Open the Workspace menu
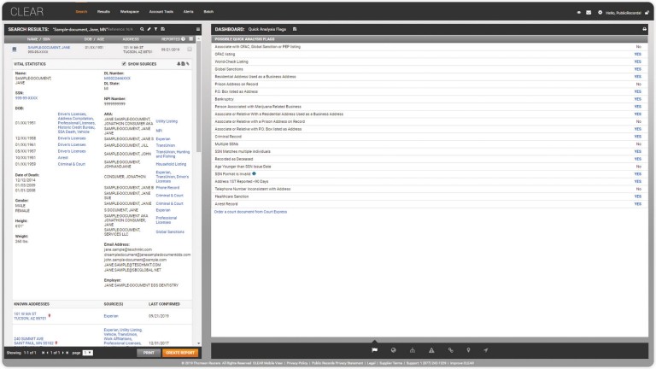This screenshot has height=369, width=656. coord(130,12)
